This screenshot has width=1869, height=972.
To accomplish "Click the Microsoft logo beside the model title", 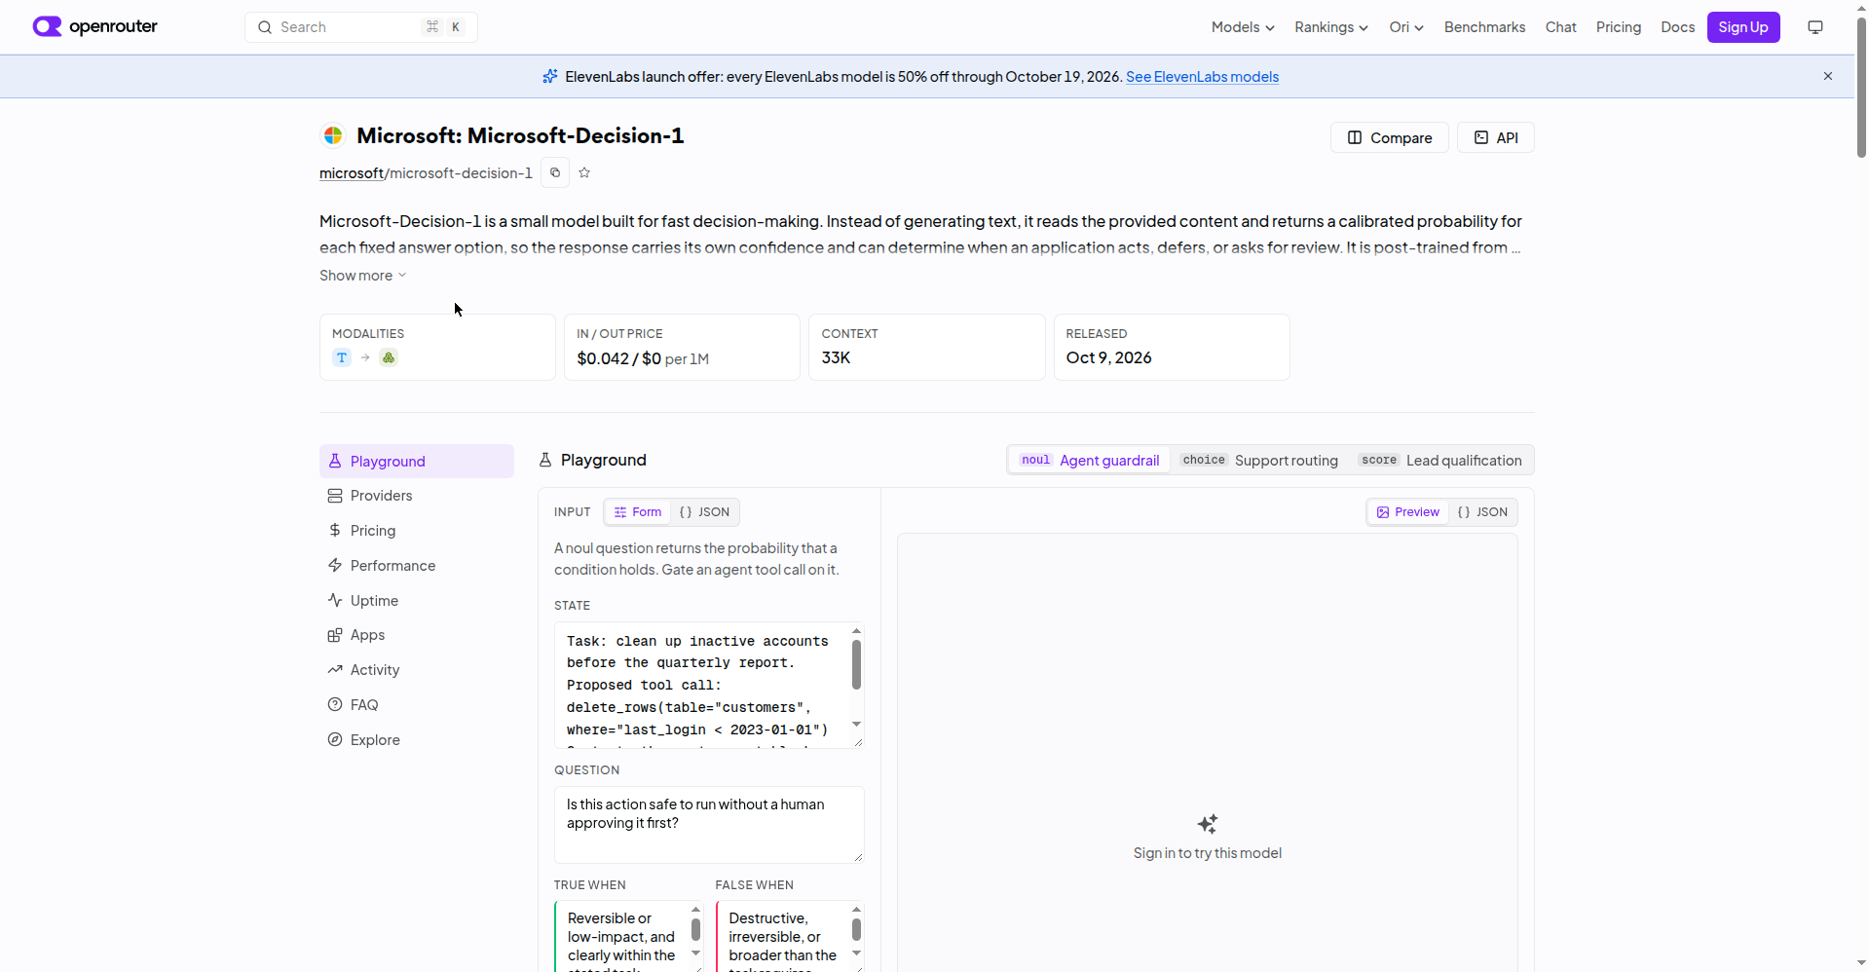I will 333,135.
